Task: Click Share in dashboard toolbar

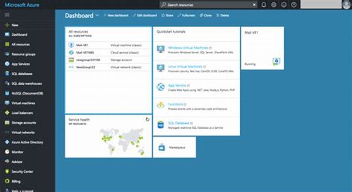Action: [167, 15]
